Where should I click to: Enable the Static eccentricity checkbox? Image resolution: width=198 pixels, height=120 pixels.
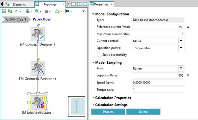99,55
